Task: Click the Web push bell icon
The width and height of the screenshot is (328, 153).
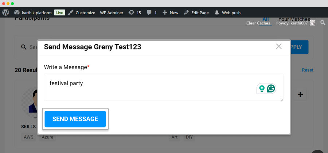Action: coord(217,13)
